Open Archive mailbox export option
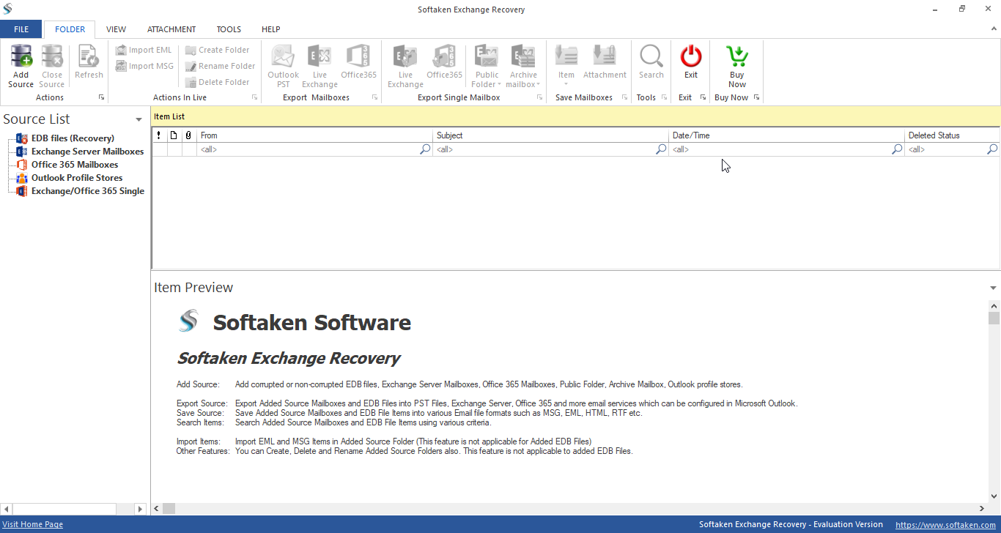1001x533 pixels. 523,66
